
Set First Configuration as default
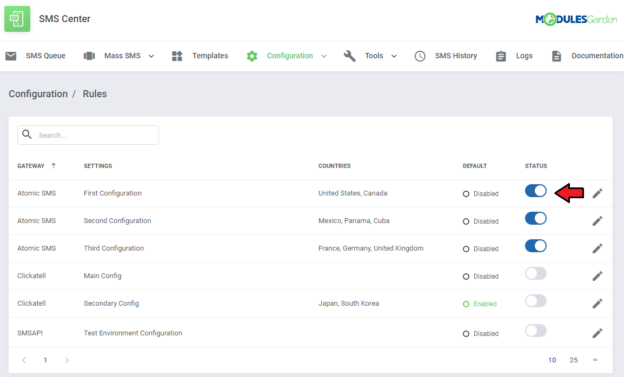(481, 194)
